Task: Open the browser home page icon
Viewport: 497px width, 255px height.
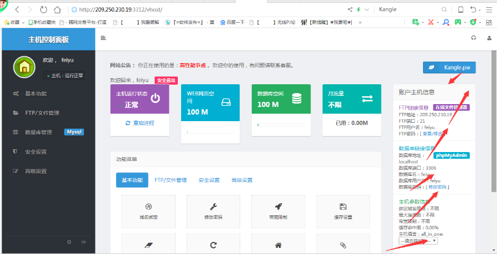Action: coord(57,9)
